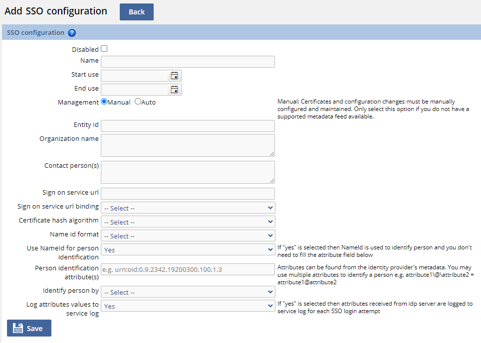Click the Contact person(s) text area
This screenshot has height=343, width=481.
click(188, 172)
